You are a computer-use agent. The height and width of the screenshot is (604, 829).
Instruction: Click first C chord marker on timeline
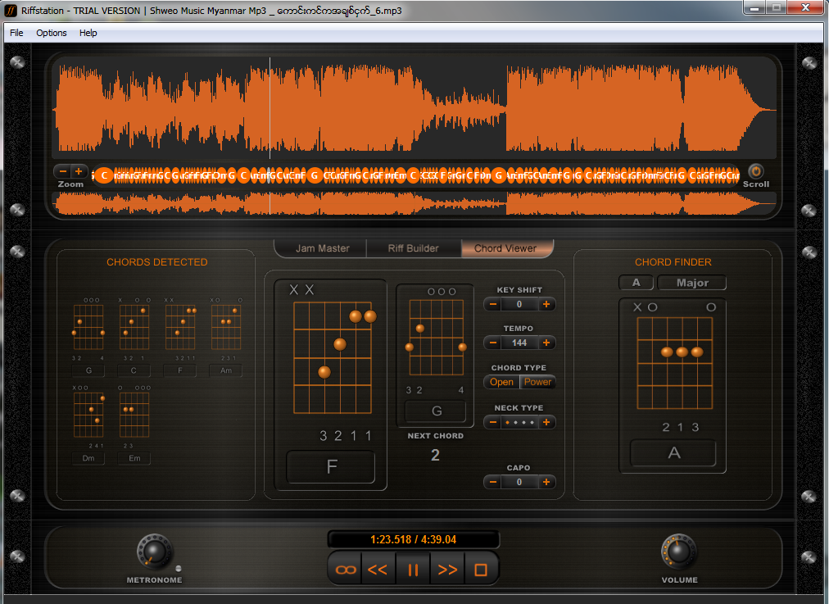click(104, 175)
